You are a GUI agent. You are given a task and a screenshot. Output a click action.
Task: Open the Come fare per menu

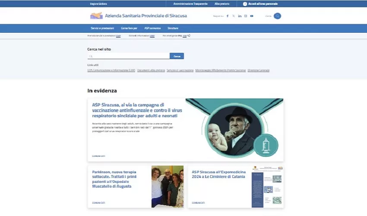coord(129,28)
